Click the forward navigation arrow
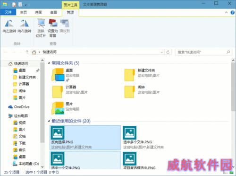The height and width of the screenshot is (176, 236). [14, 52]
